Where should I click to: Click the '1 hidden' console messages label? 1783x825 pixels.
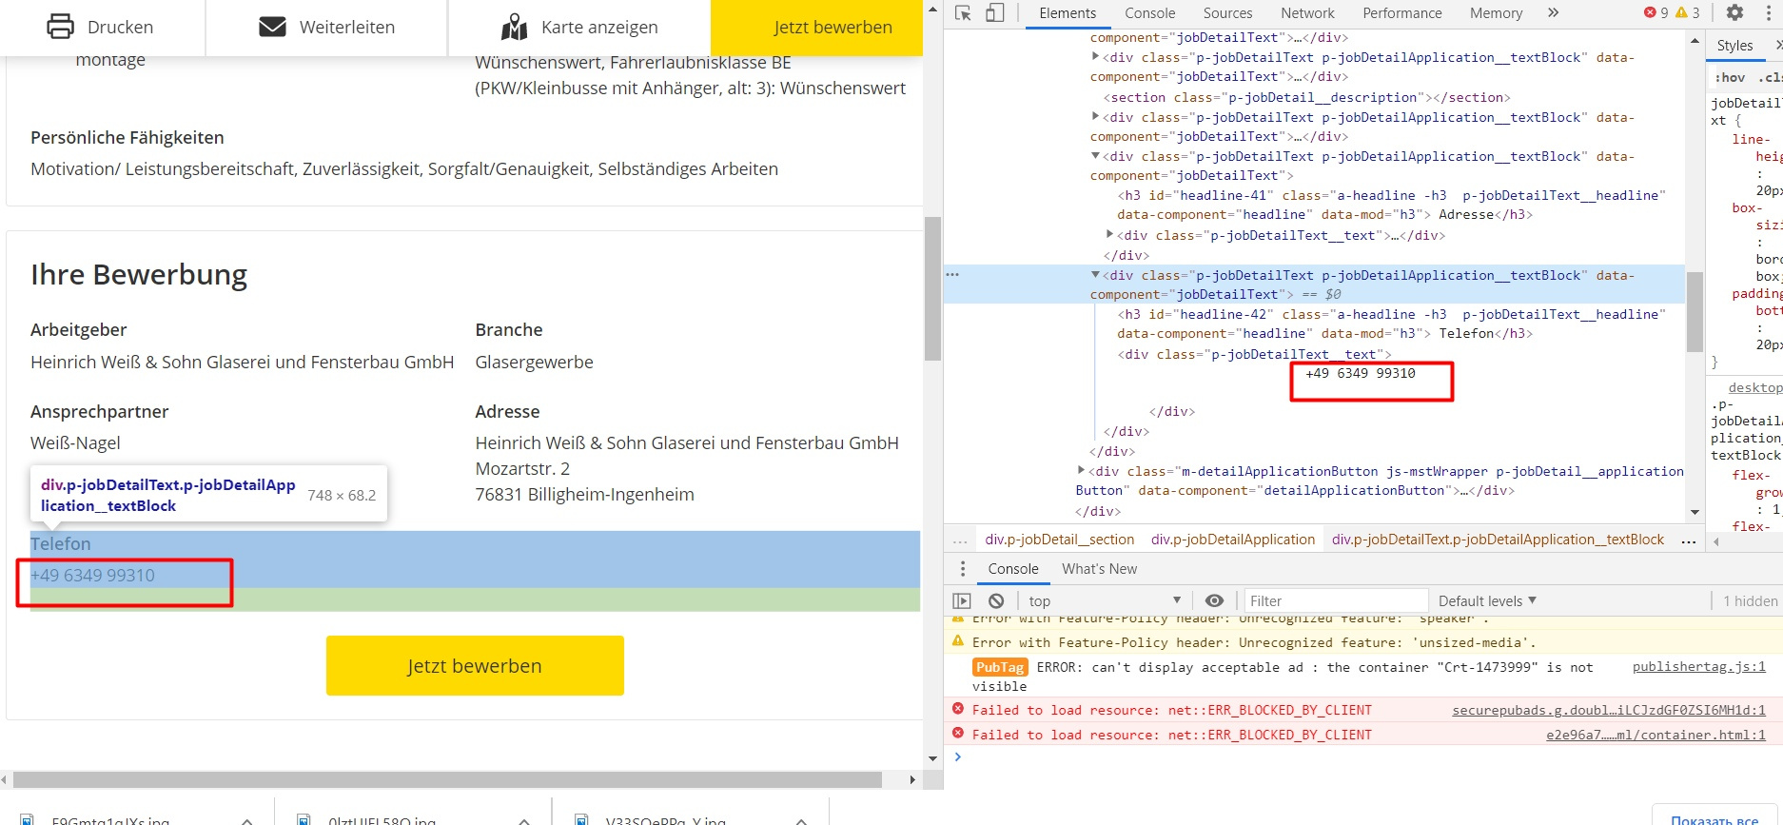click(1750, 600)
